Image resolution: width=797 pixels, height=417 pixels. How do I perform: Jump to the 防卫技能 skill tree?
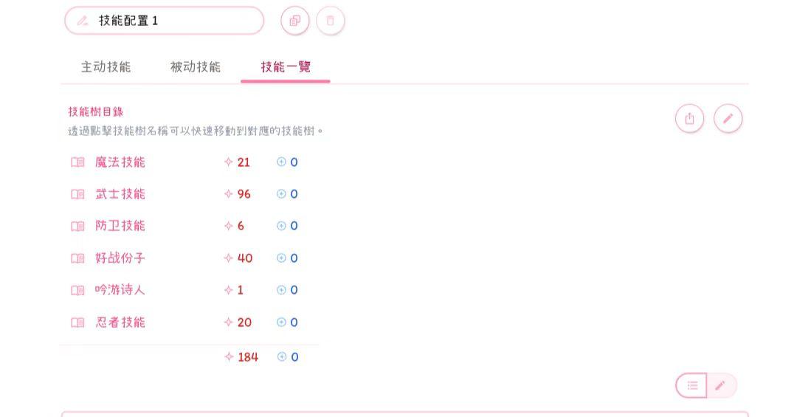(x=120, y=226)
